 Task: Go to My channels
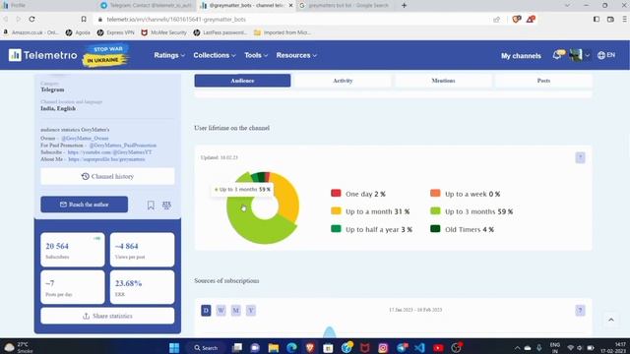(x=521, y=56)
